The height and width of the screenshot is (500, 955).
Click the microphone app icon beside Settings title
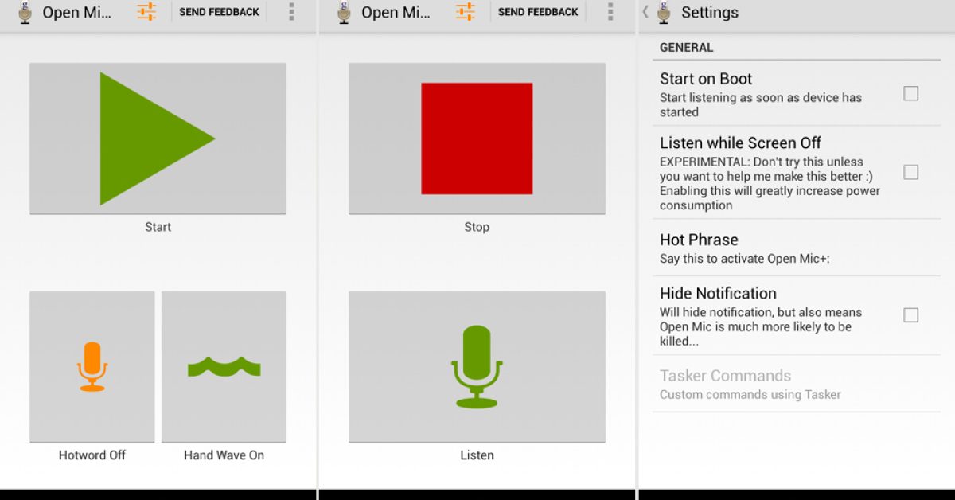pos(664,12)
